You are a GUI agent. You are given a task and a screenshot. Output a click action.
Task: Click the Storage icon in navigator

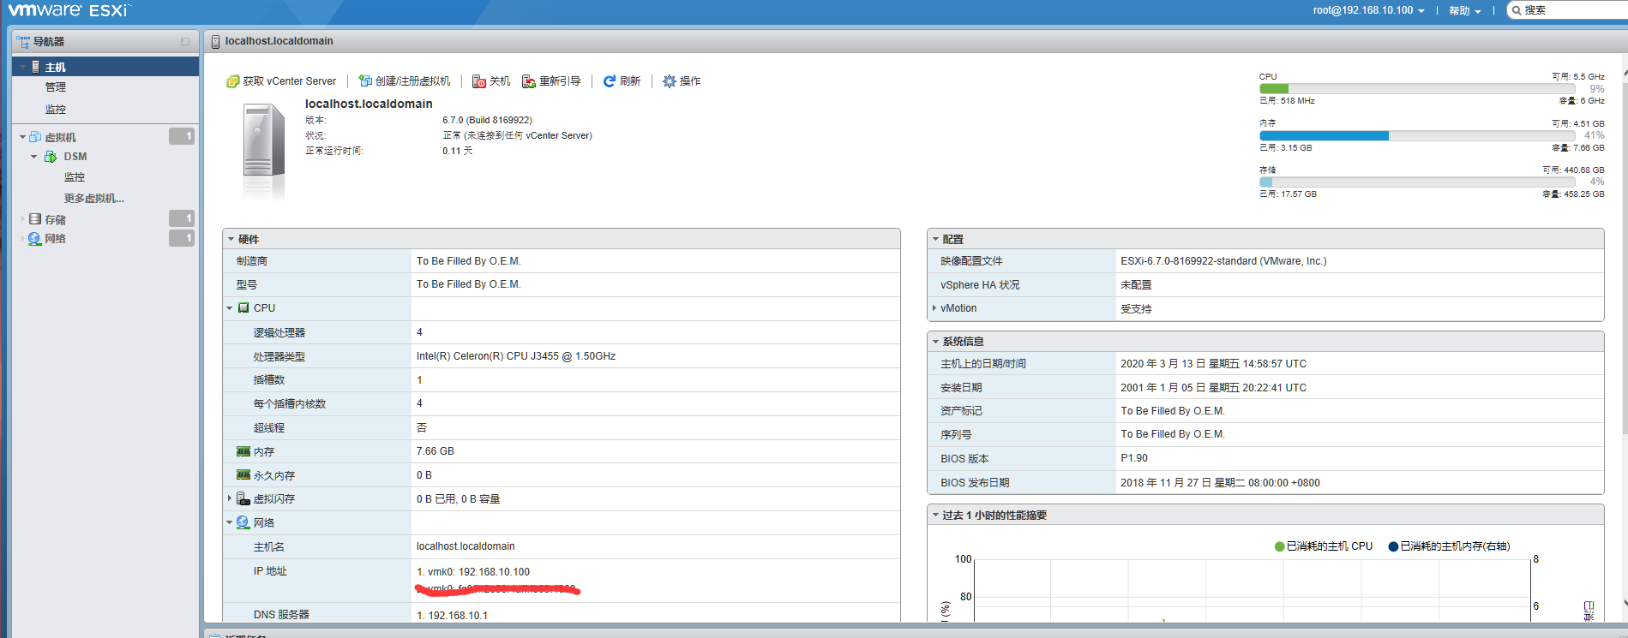pyautogui.click(x=35, y=219)
